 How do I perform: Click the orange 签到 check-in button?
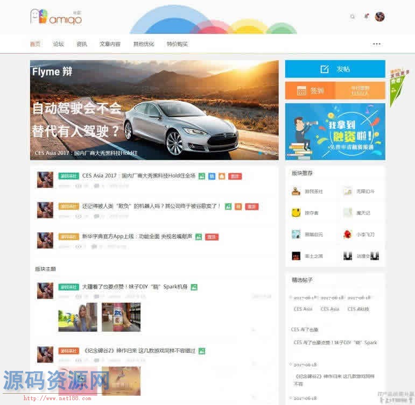[x=310, y=90]
